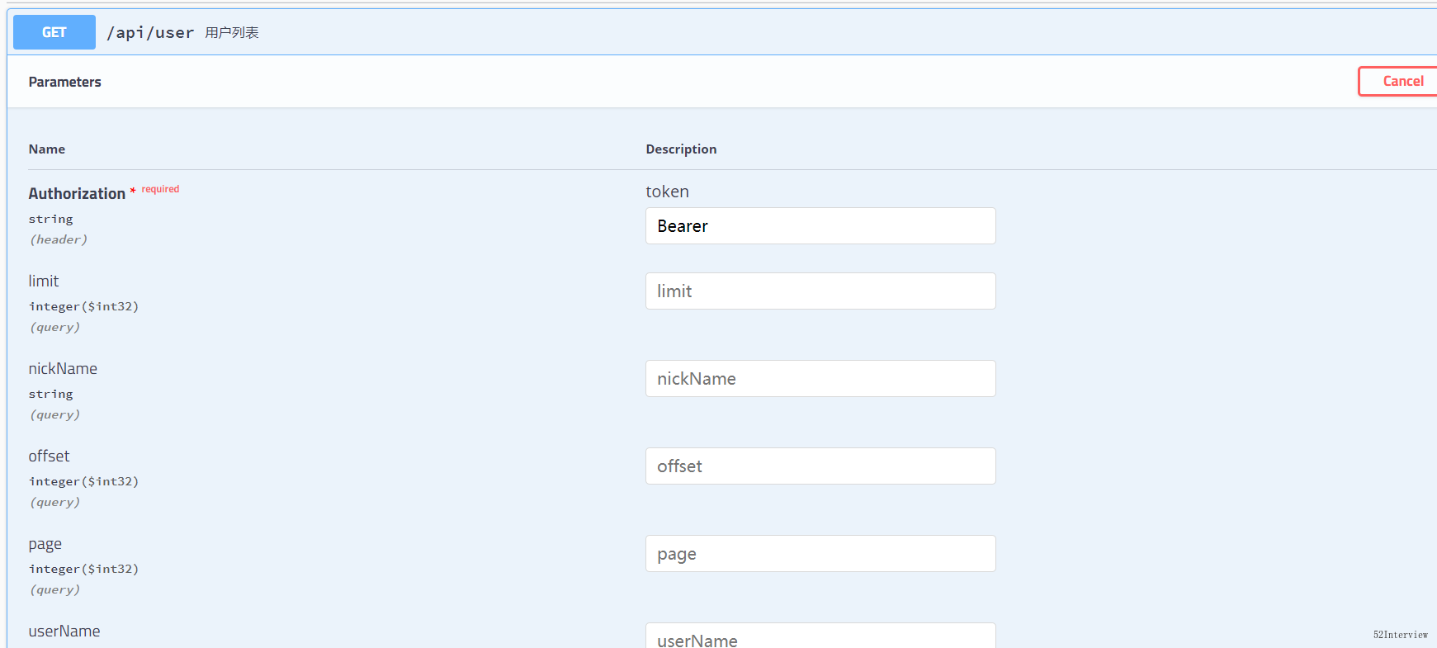Select the Parameters section heading
1437x648 pixels.
pos(64,82)
